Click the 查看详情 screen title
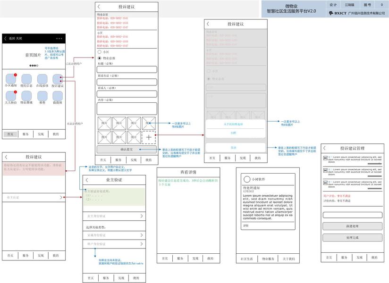The image size is (389, 283). 188,172
